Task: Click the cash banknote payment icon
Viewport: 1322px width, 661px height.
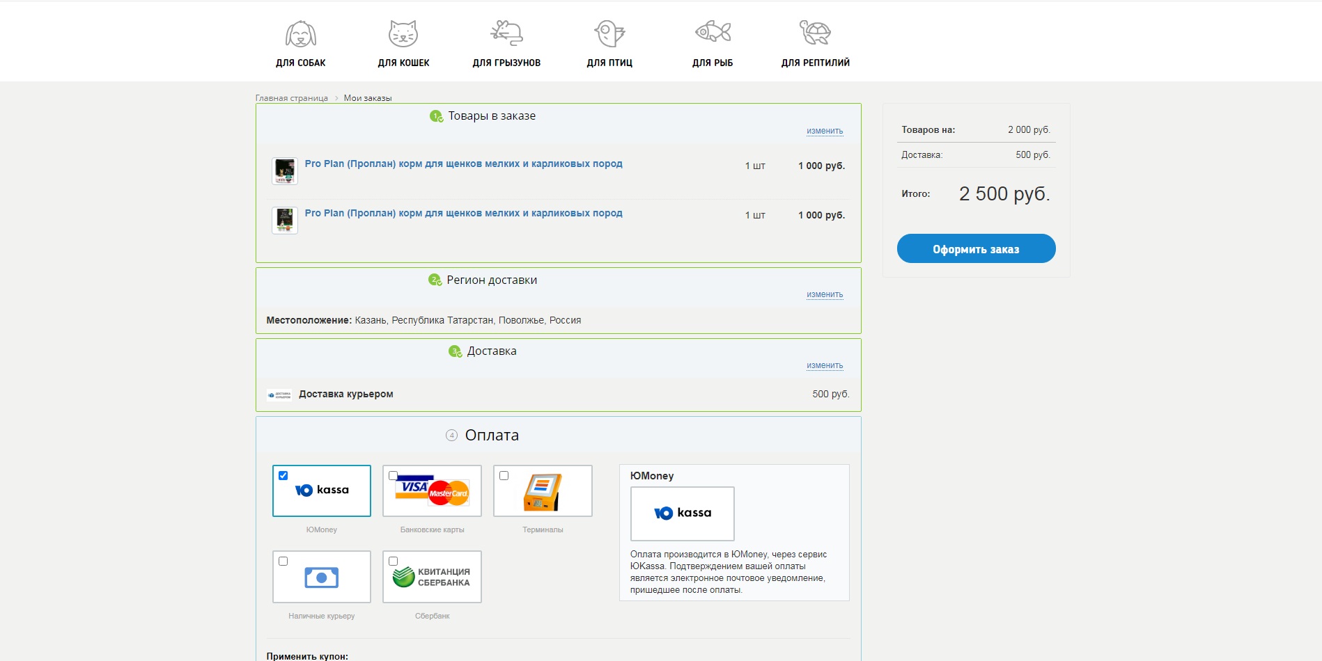Action: (322, 578)
